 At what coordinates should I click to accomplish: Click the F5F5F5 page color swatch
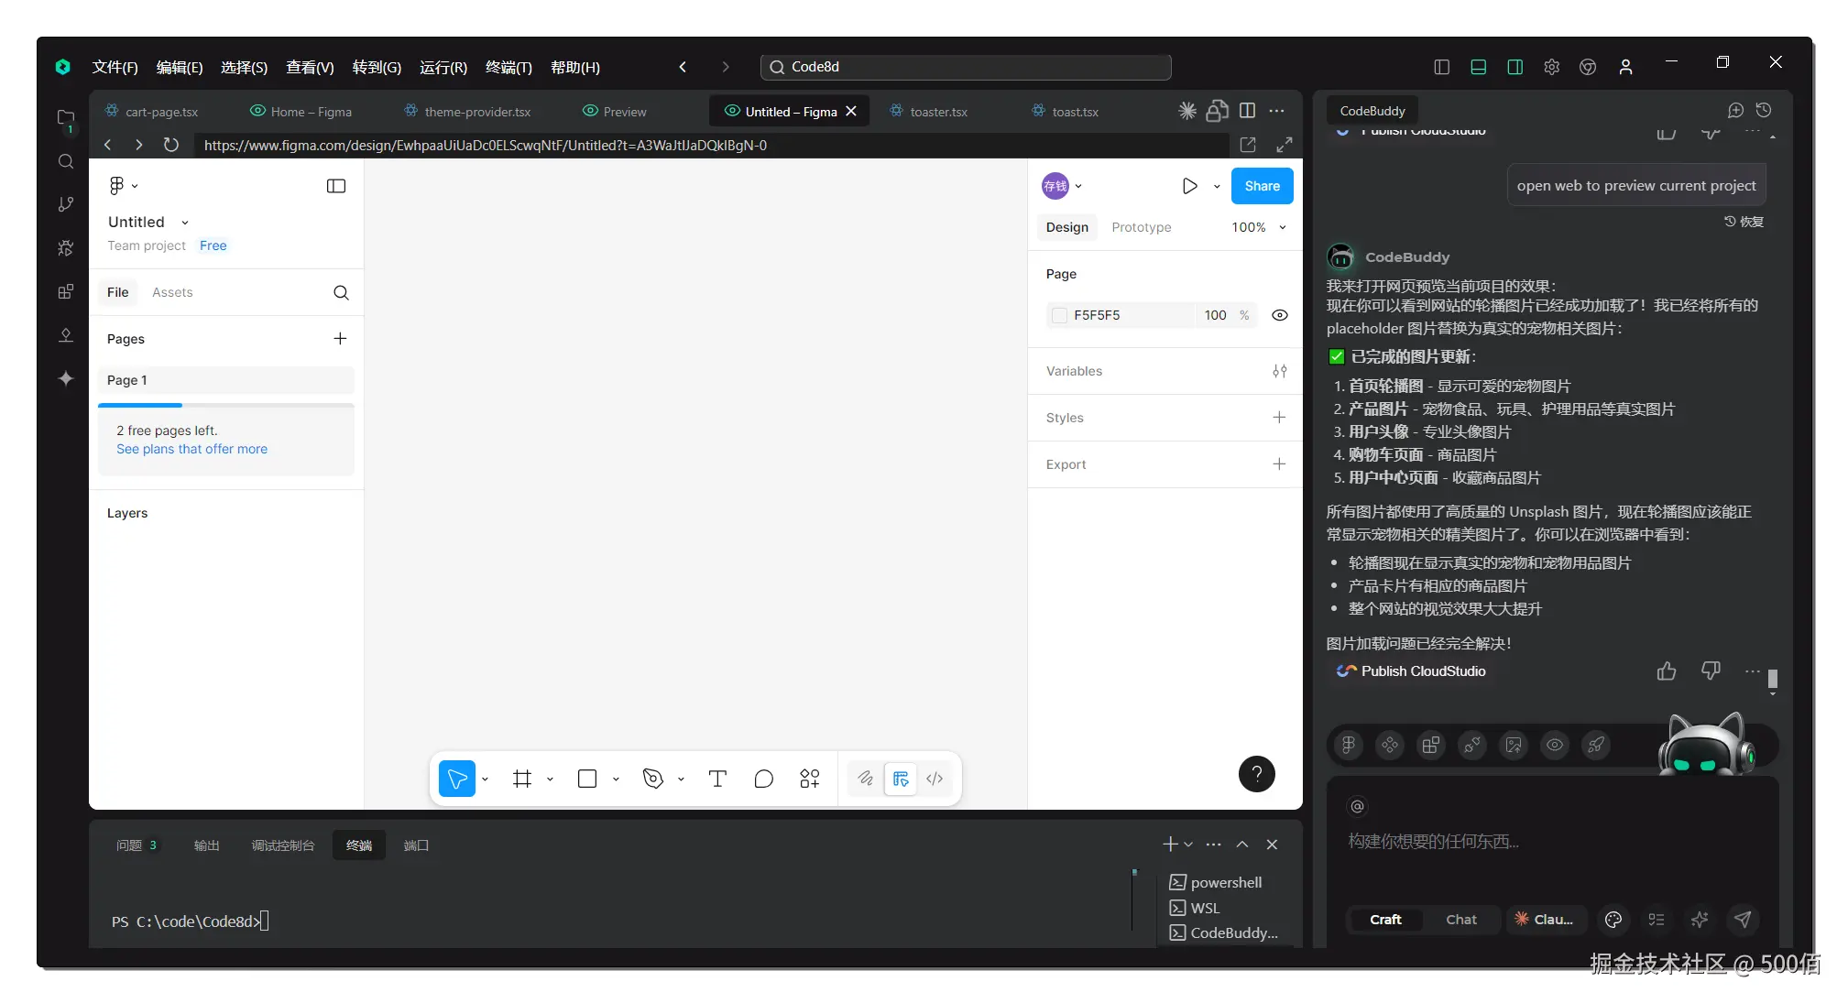pos(1060,315)
